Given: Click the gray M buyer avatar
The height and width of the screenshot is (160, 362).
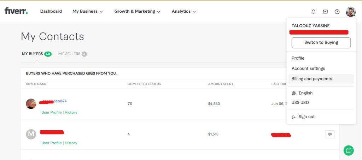Looking at the screenshot, I should pyautogui.click(x=31, y=134).
